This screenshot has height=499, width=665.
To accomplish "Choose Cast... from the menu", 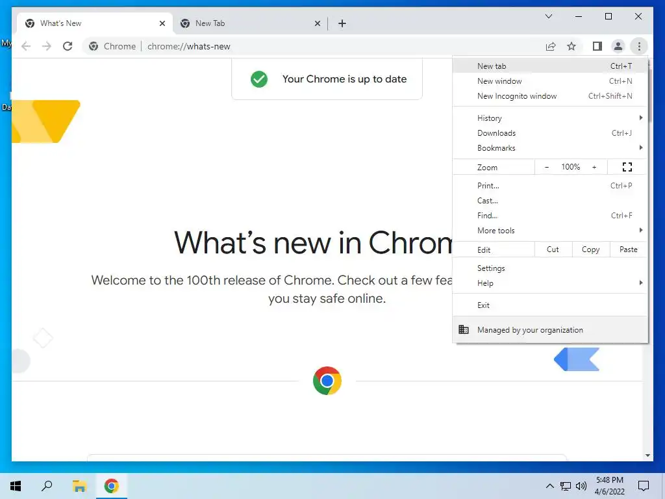I will 550,200.
